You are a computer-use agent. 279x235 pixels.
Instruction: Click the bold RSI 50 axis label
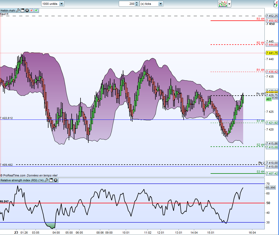[x=268, y=203]
